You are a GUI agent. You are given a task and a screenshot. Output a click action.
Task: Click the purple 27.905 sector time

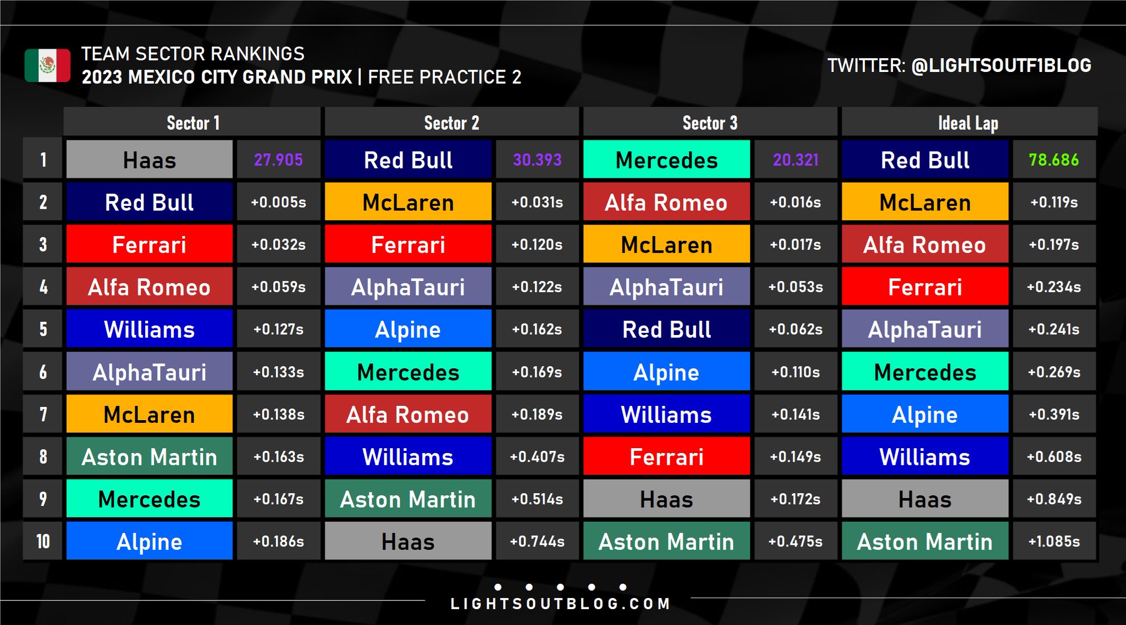[278, 160]
